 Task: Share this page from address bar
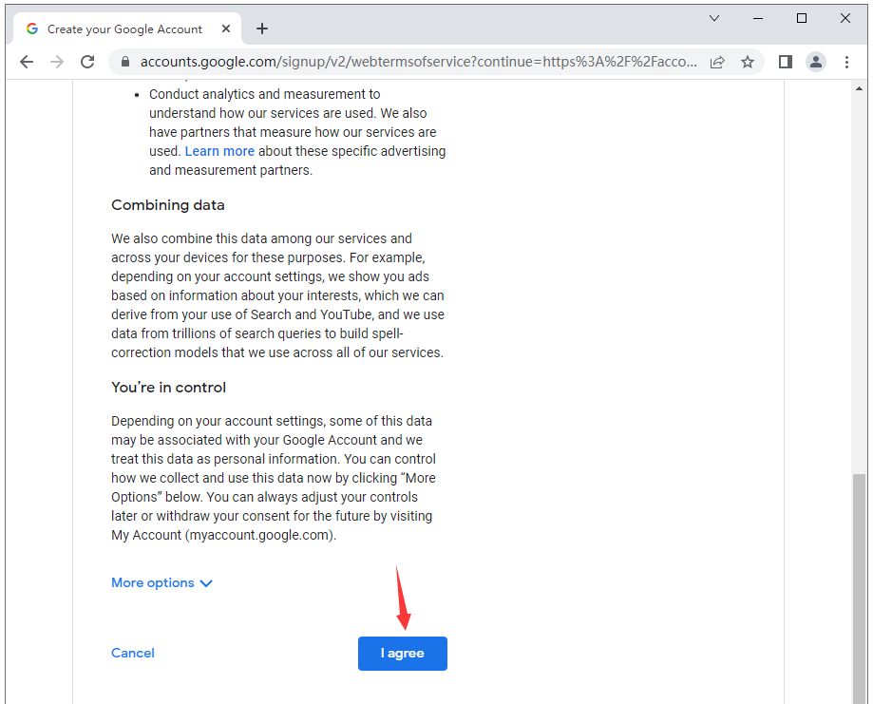[717, 62]
